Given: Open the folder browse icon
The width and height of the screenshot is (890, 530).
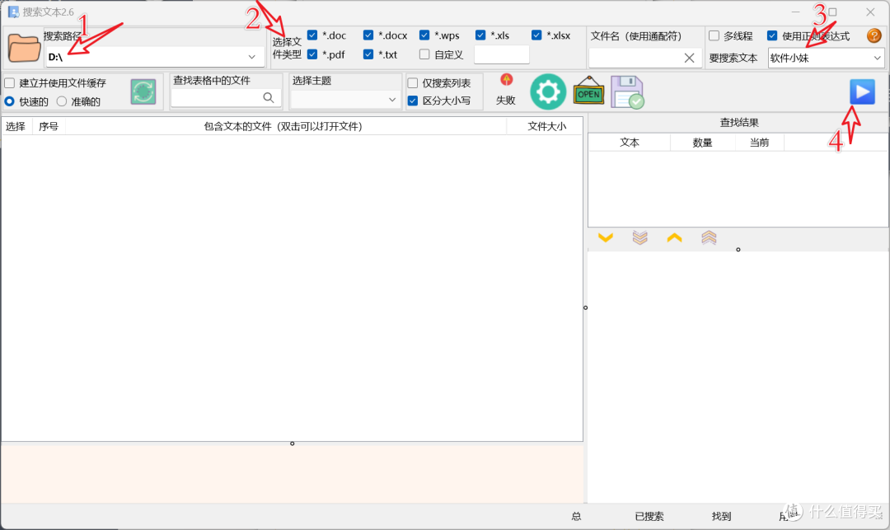Looking at the screenshot, I should click(x=24, y=49).
